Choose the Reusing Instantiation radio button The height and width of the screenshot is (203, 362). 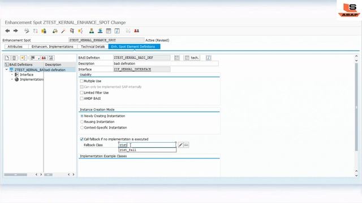81,122
